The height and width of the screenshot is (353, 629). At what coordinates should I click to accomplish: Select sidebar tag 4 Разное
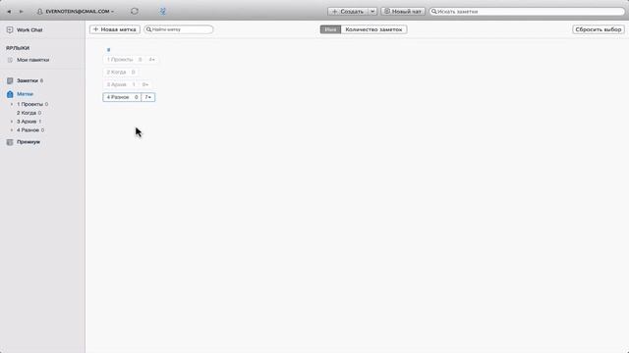click(28, 130)
